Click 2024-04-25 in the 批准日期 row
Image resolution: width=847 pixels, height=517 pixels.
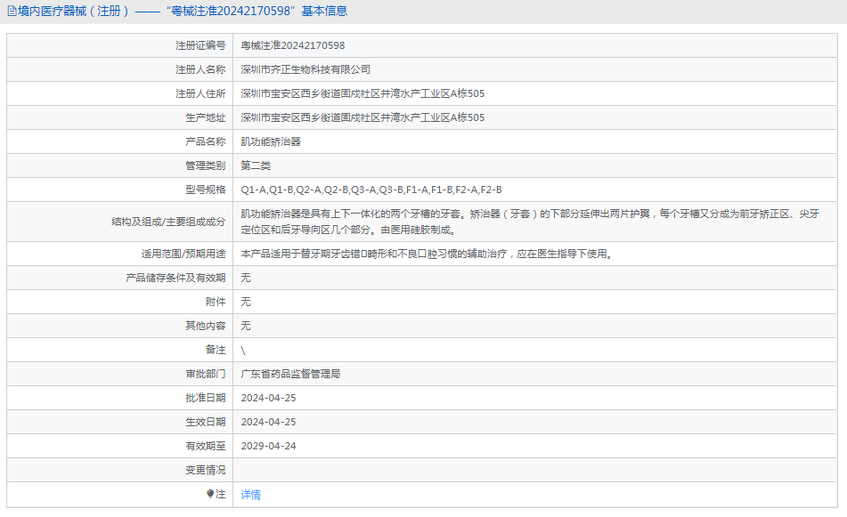click(x=268, y=399)
